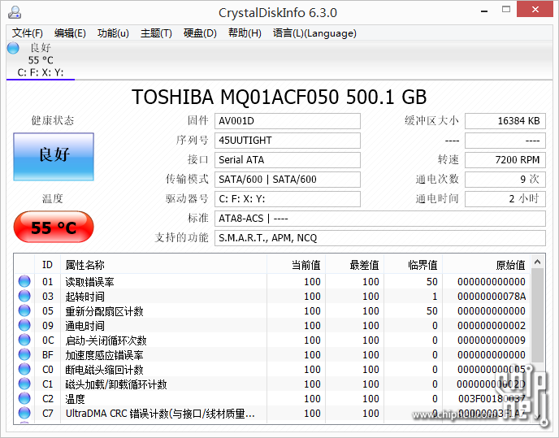
Task: Click the rotation rate field 7200 RPM
Action: [x=505, y=160]
